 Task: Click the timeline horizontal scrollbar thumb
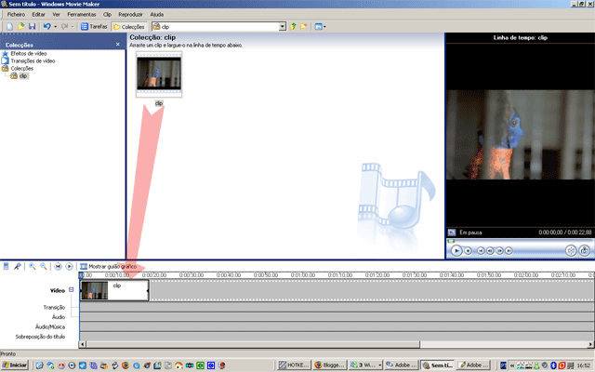click(x=253, y=345)
